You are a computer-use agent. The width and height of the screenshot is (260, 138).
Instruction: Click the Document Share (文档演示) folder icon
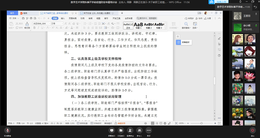121,131
